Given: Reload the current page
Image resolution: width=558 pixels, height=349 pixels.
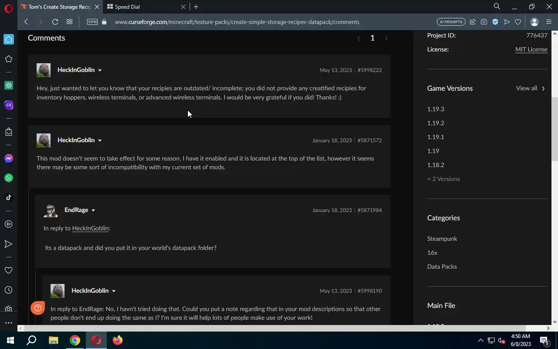Looking at the screenshot, I should point(55,22).
